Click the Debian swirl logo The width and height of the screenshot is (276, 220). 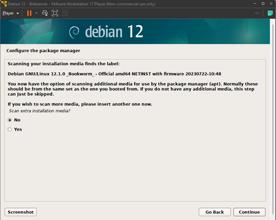point(75,32)
